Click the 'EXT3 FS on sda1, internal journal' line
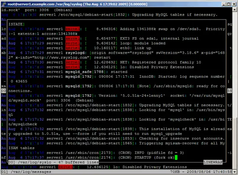Viewport: 238px width, 175px height. [x=103, y=38]
